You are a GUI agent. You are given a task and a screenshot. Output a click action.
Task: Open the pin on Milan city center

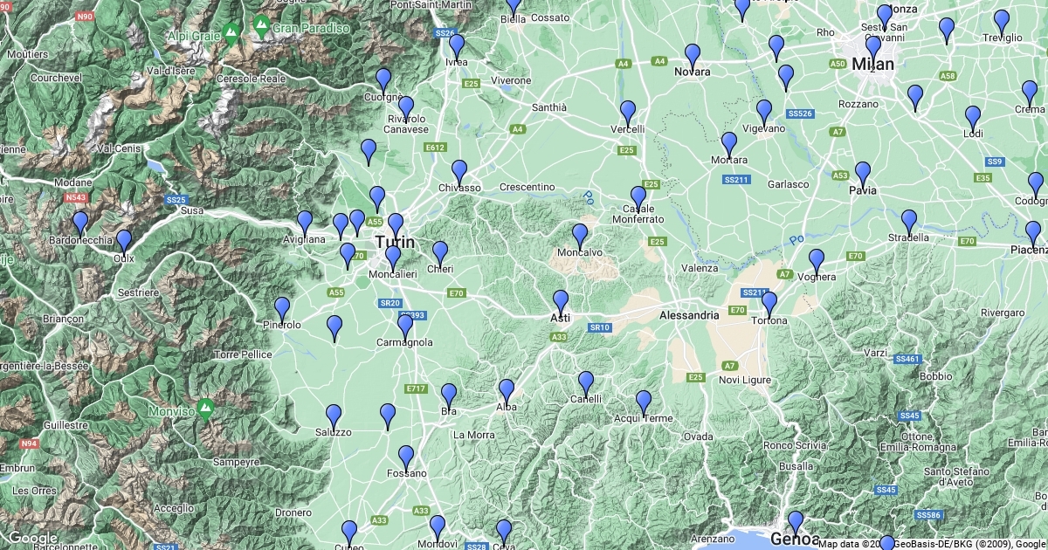coord(873,50)
